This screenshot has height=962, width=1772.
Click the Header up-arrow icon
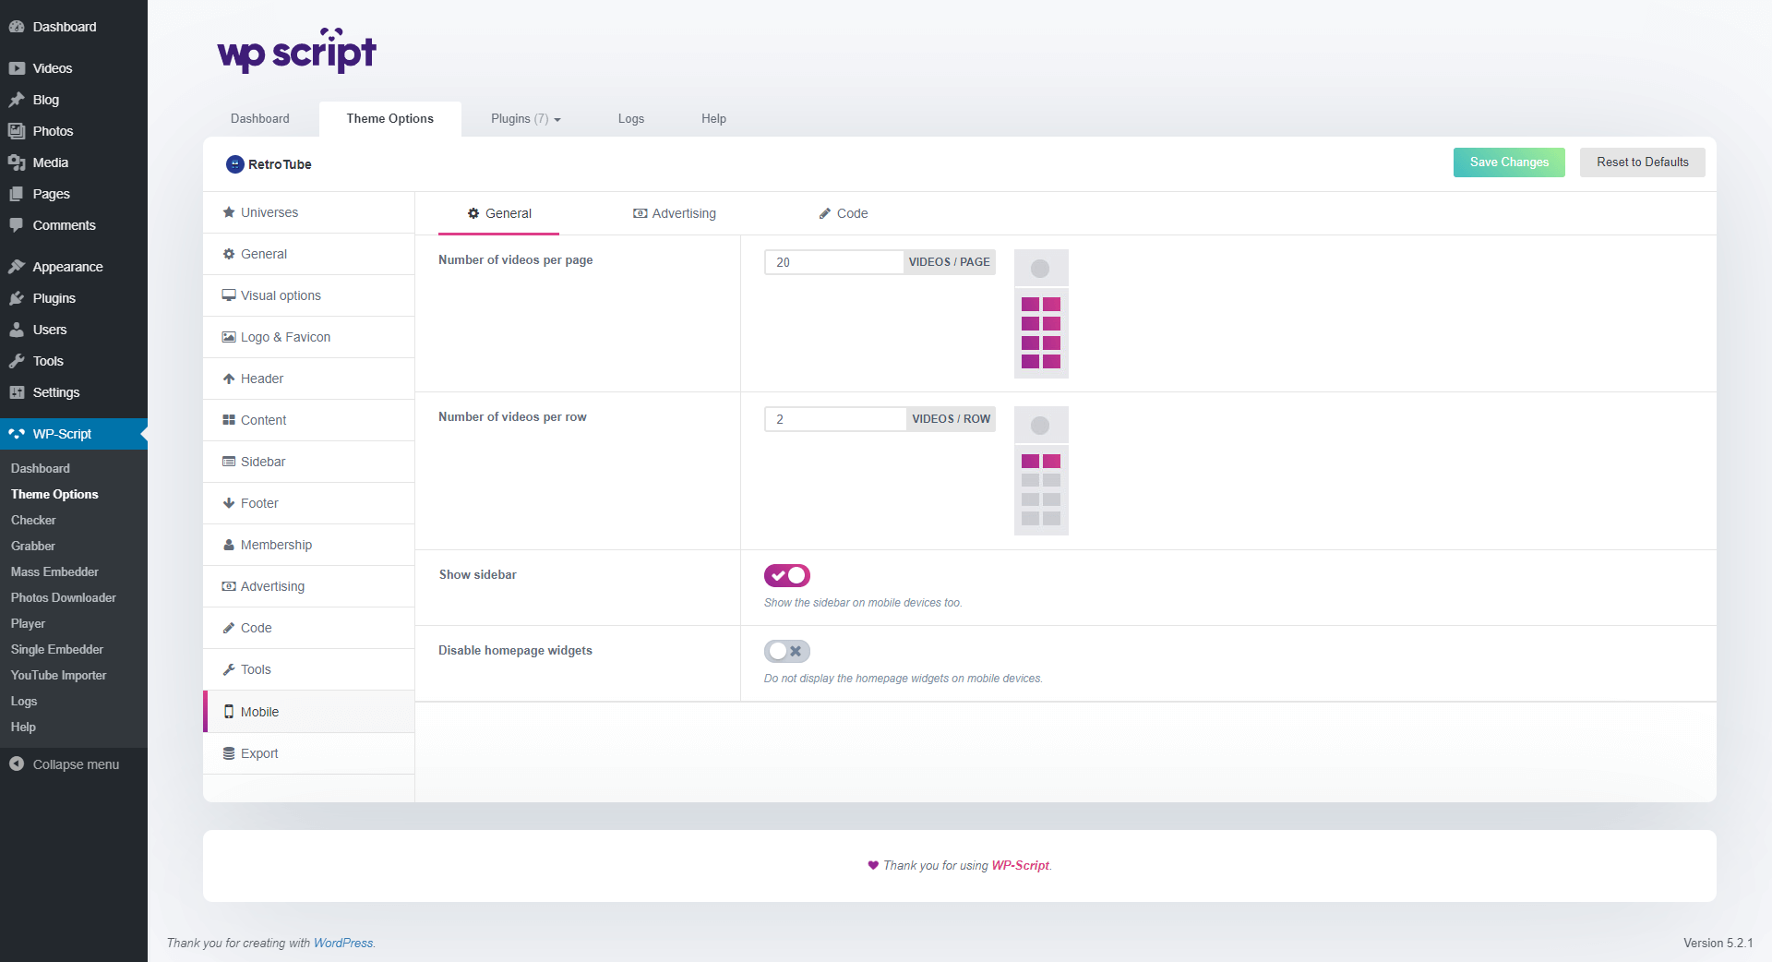click(x=229, y=379)
